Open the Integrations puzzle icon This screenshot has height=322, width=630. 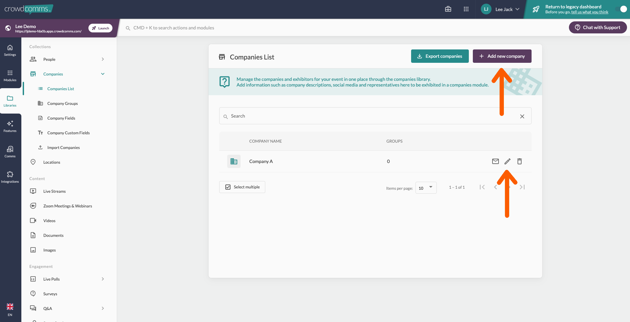point(10,177)
